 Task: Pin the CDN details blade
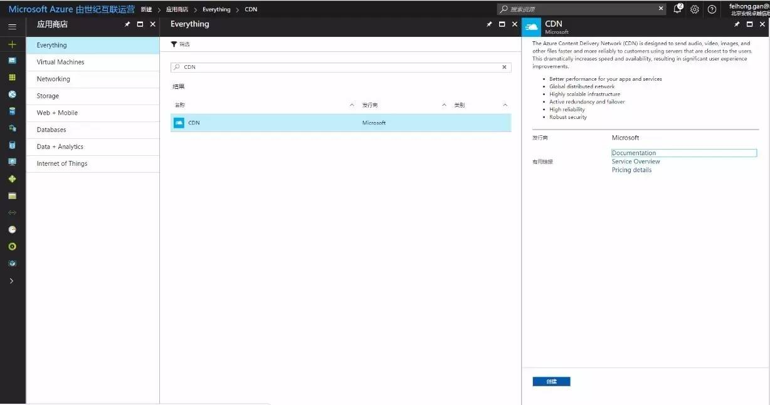[x=737, y=24]
